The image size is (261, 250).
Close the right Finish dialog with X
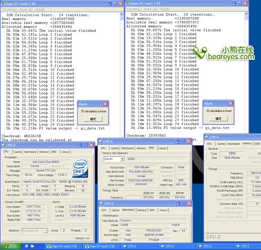pyautogui.click(x=231, y=104)
